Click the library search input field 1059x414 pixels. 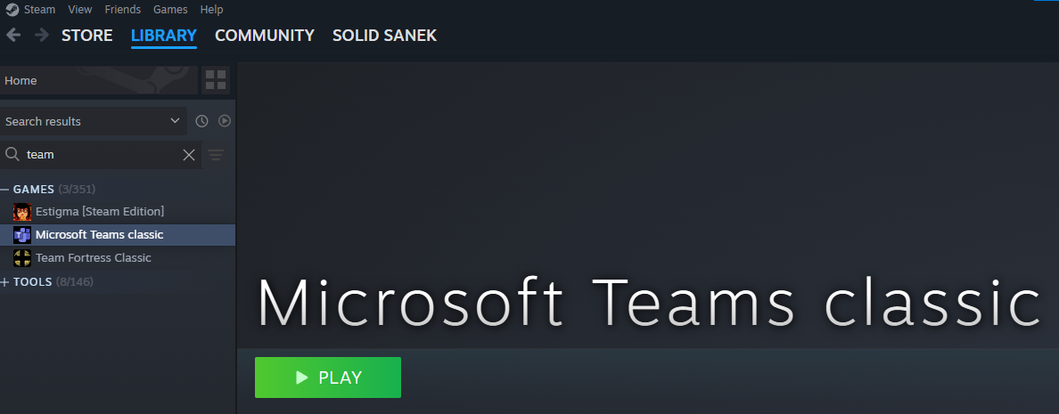[x=100, y=155]
